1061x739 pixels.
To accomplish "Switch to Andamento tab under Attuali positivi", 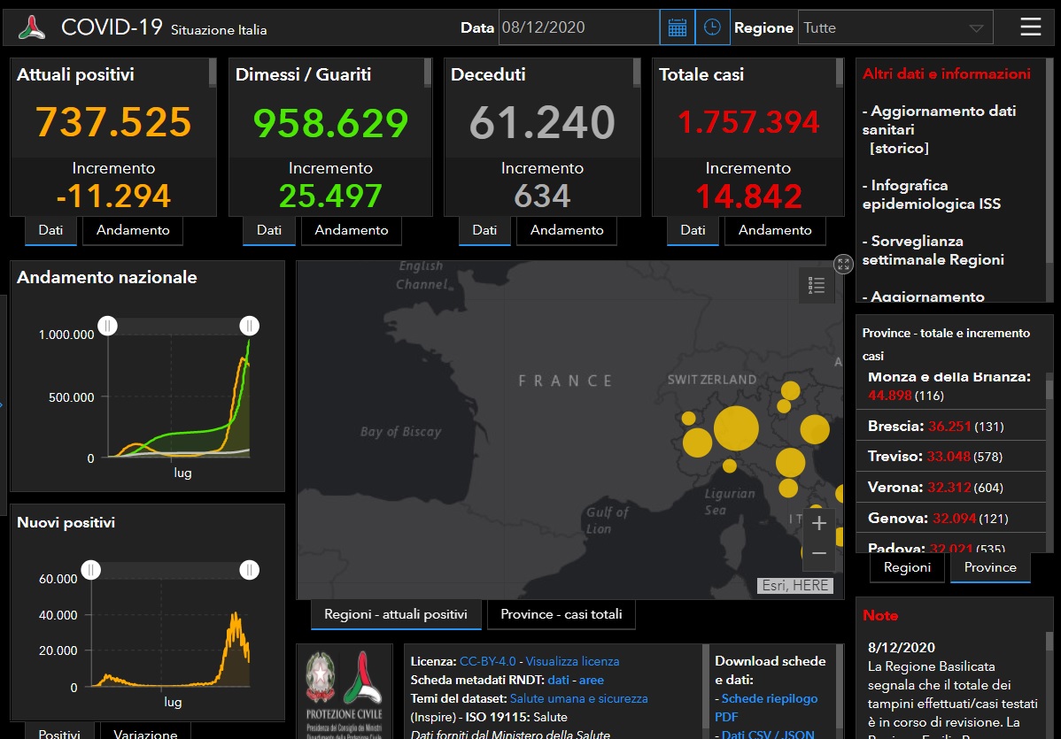I will (133, 230).
